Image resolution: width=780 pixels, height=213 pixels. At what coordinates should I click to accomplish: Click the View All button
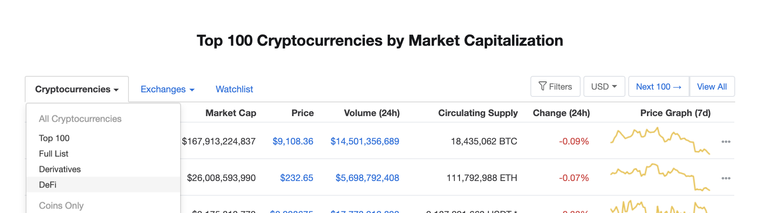click(712, 86)
